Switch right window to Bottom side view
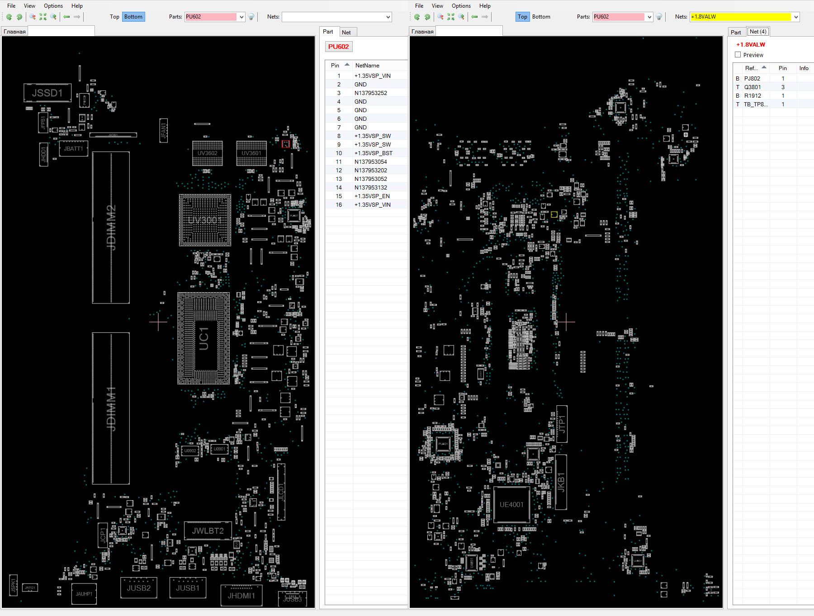The width and height of the screenshot is (814, 616). tap(541, 17)
